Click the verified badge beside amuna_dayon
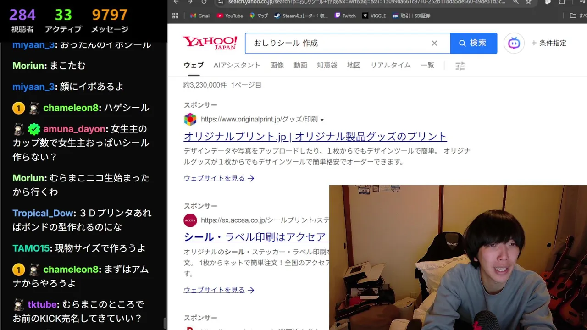Viewport: 587px width, 330px height. click(x=34, y=129)
